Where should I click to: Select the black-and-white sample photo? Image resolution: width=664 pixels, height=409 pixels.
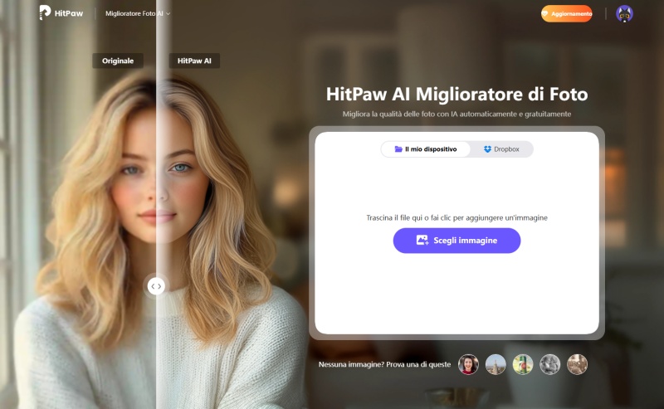click(549, 364)
